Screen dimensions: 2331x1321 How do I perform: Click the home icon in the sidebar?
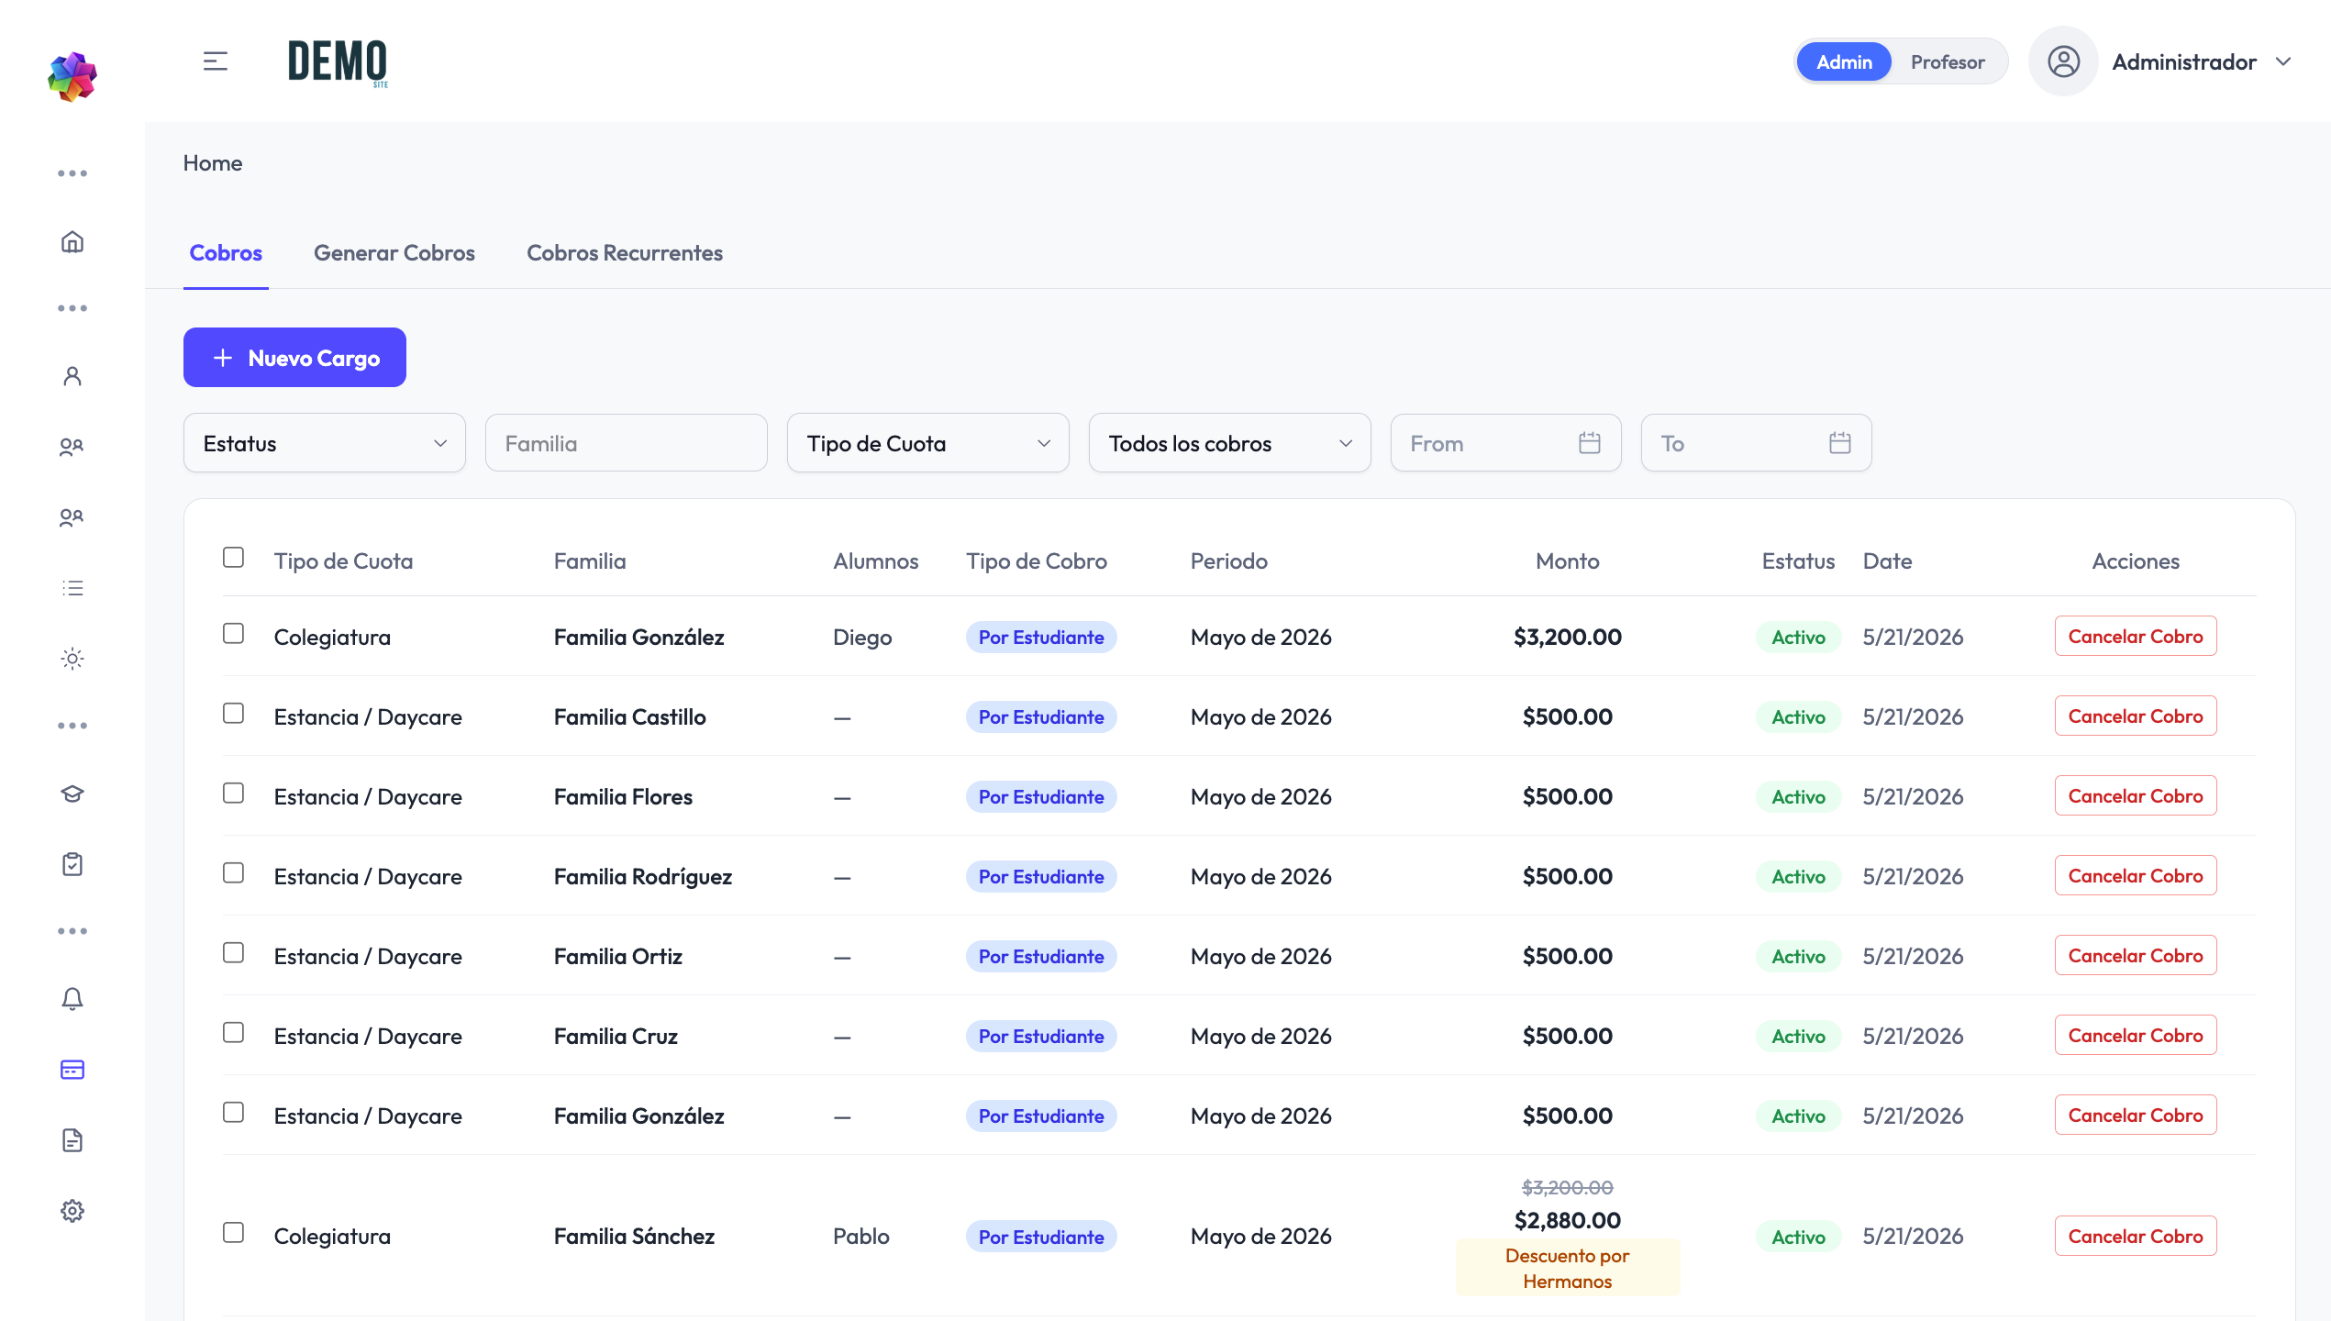(72, 241)
